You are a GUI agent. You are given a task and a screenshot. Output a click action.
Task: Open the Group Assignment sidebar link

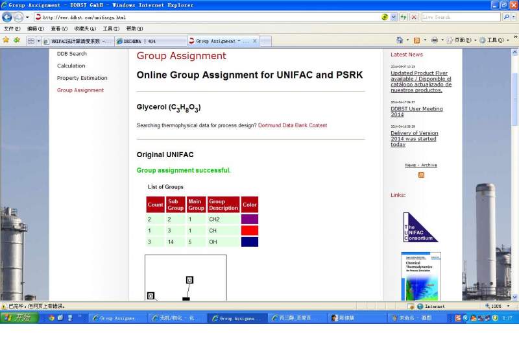tap(80, 90)
